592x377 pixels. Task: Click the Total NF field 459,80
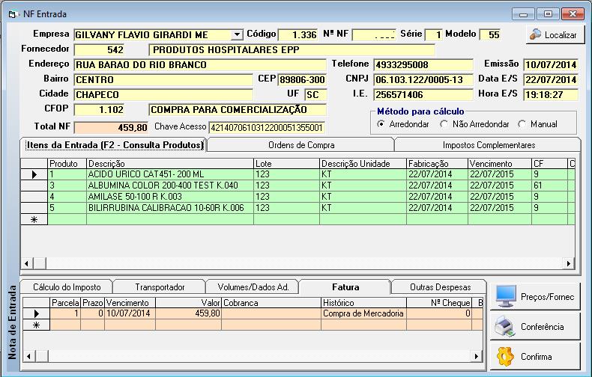[x=112, y=128]
